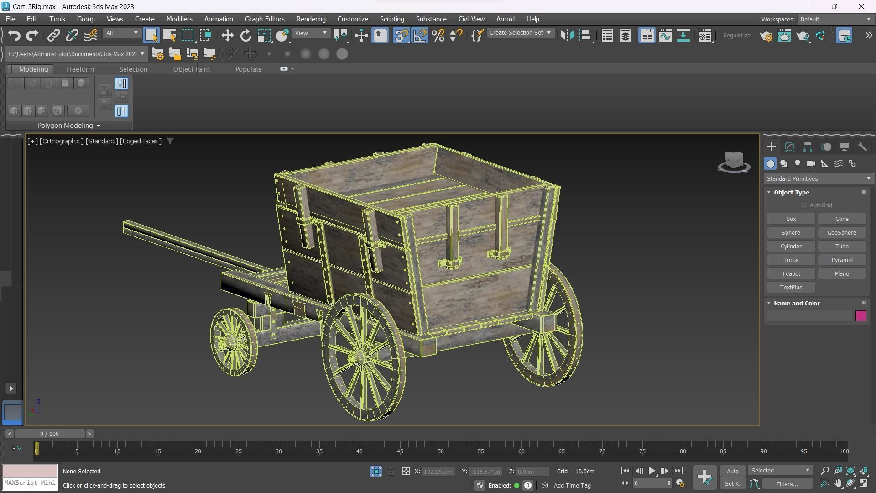Switch to the Object Paint ribbon tab

tap(191, 69)
